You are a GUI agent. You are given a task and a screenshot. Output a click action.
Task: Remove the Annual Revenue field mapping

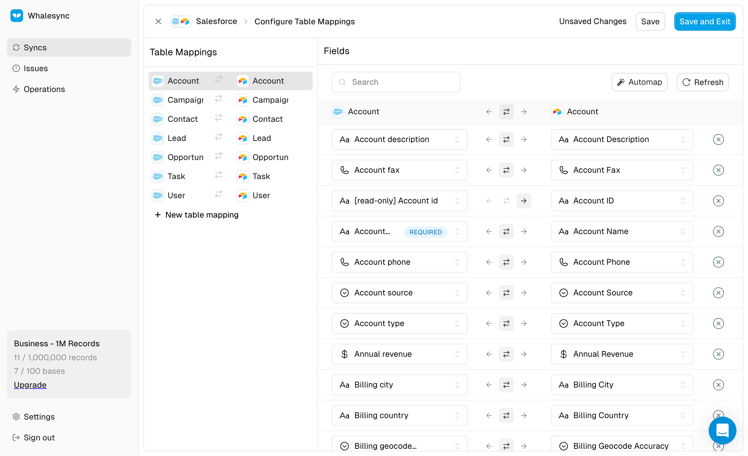pyautogui.click(x=718, y=354)
